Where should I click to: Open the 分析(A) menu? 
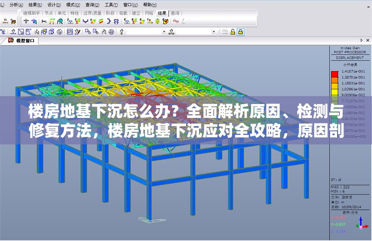(16, 5)
